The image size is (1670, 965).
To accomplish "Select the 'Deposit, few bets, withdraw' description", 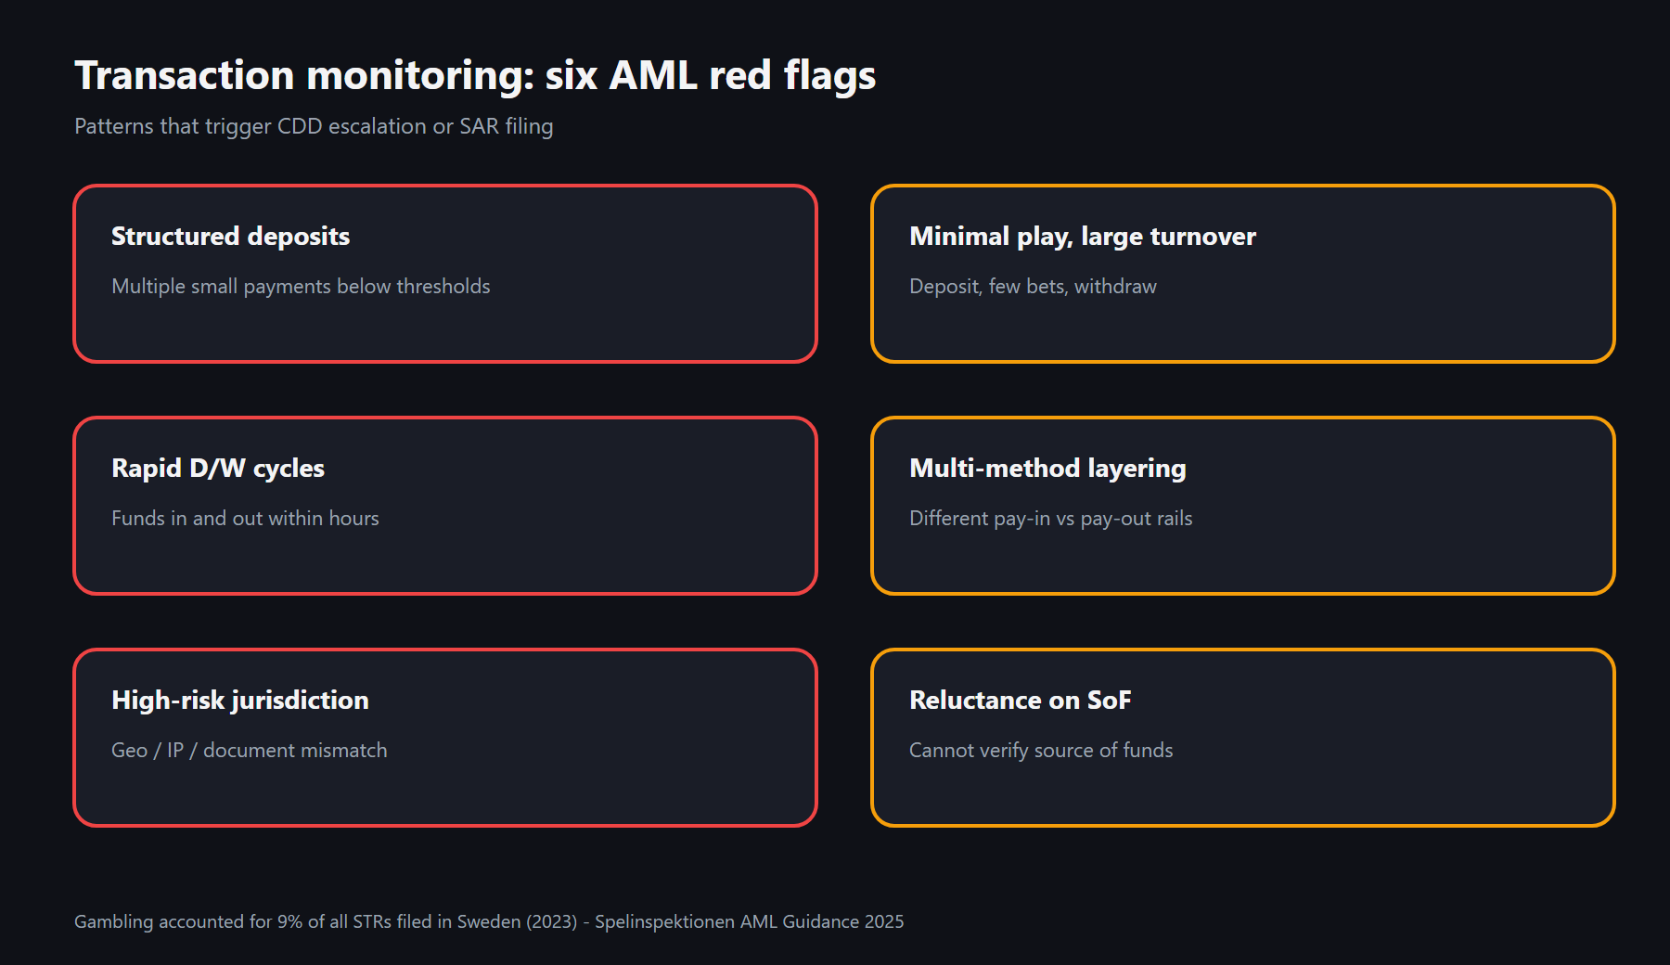I will [1033, 287].
